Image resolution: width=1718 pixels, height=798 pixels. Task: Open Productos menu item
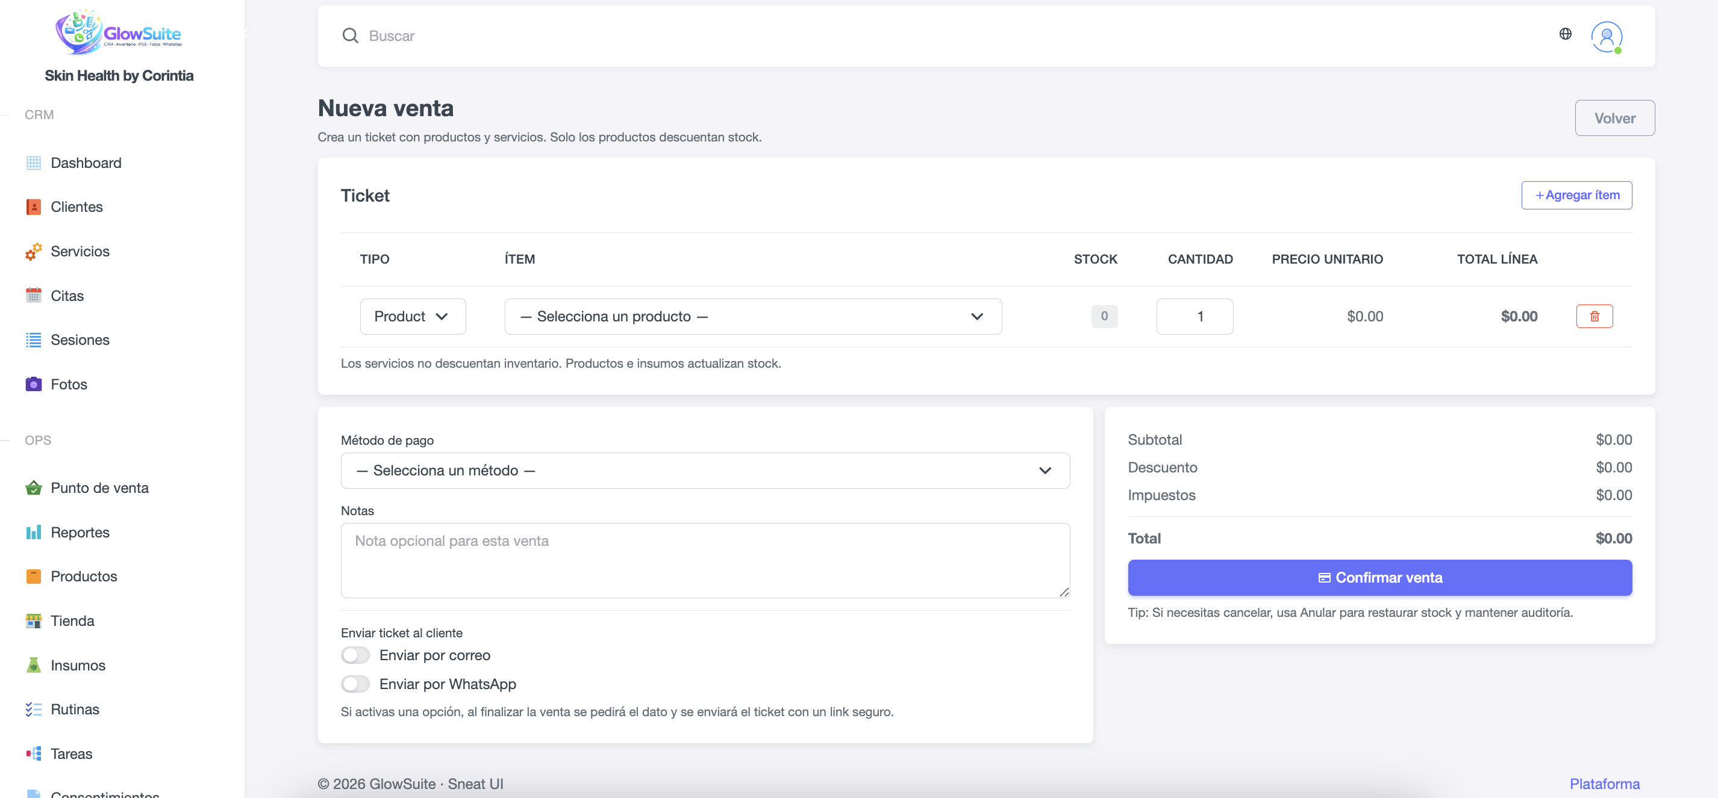[x=83, y=576]
